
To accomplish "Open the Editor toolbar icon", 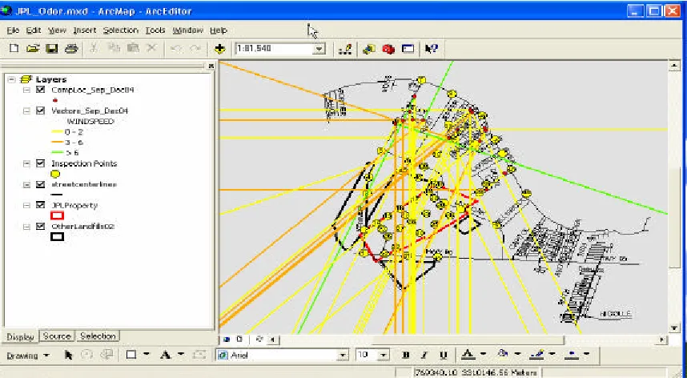I will pos(345,49).
